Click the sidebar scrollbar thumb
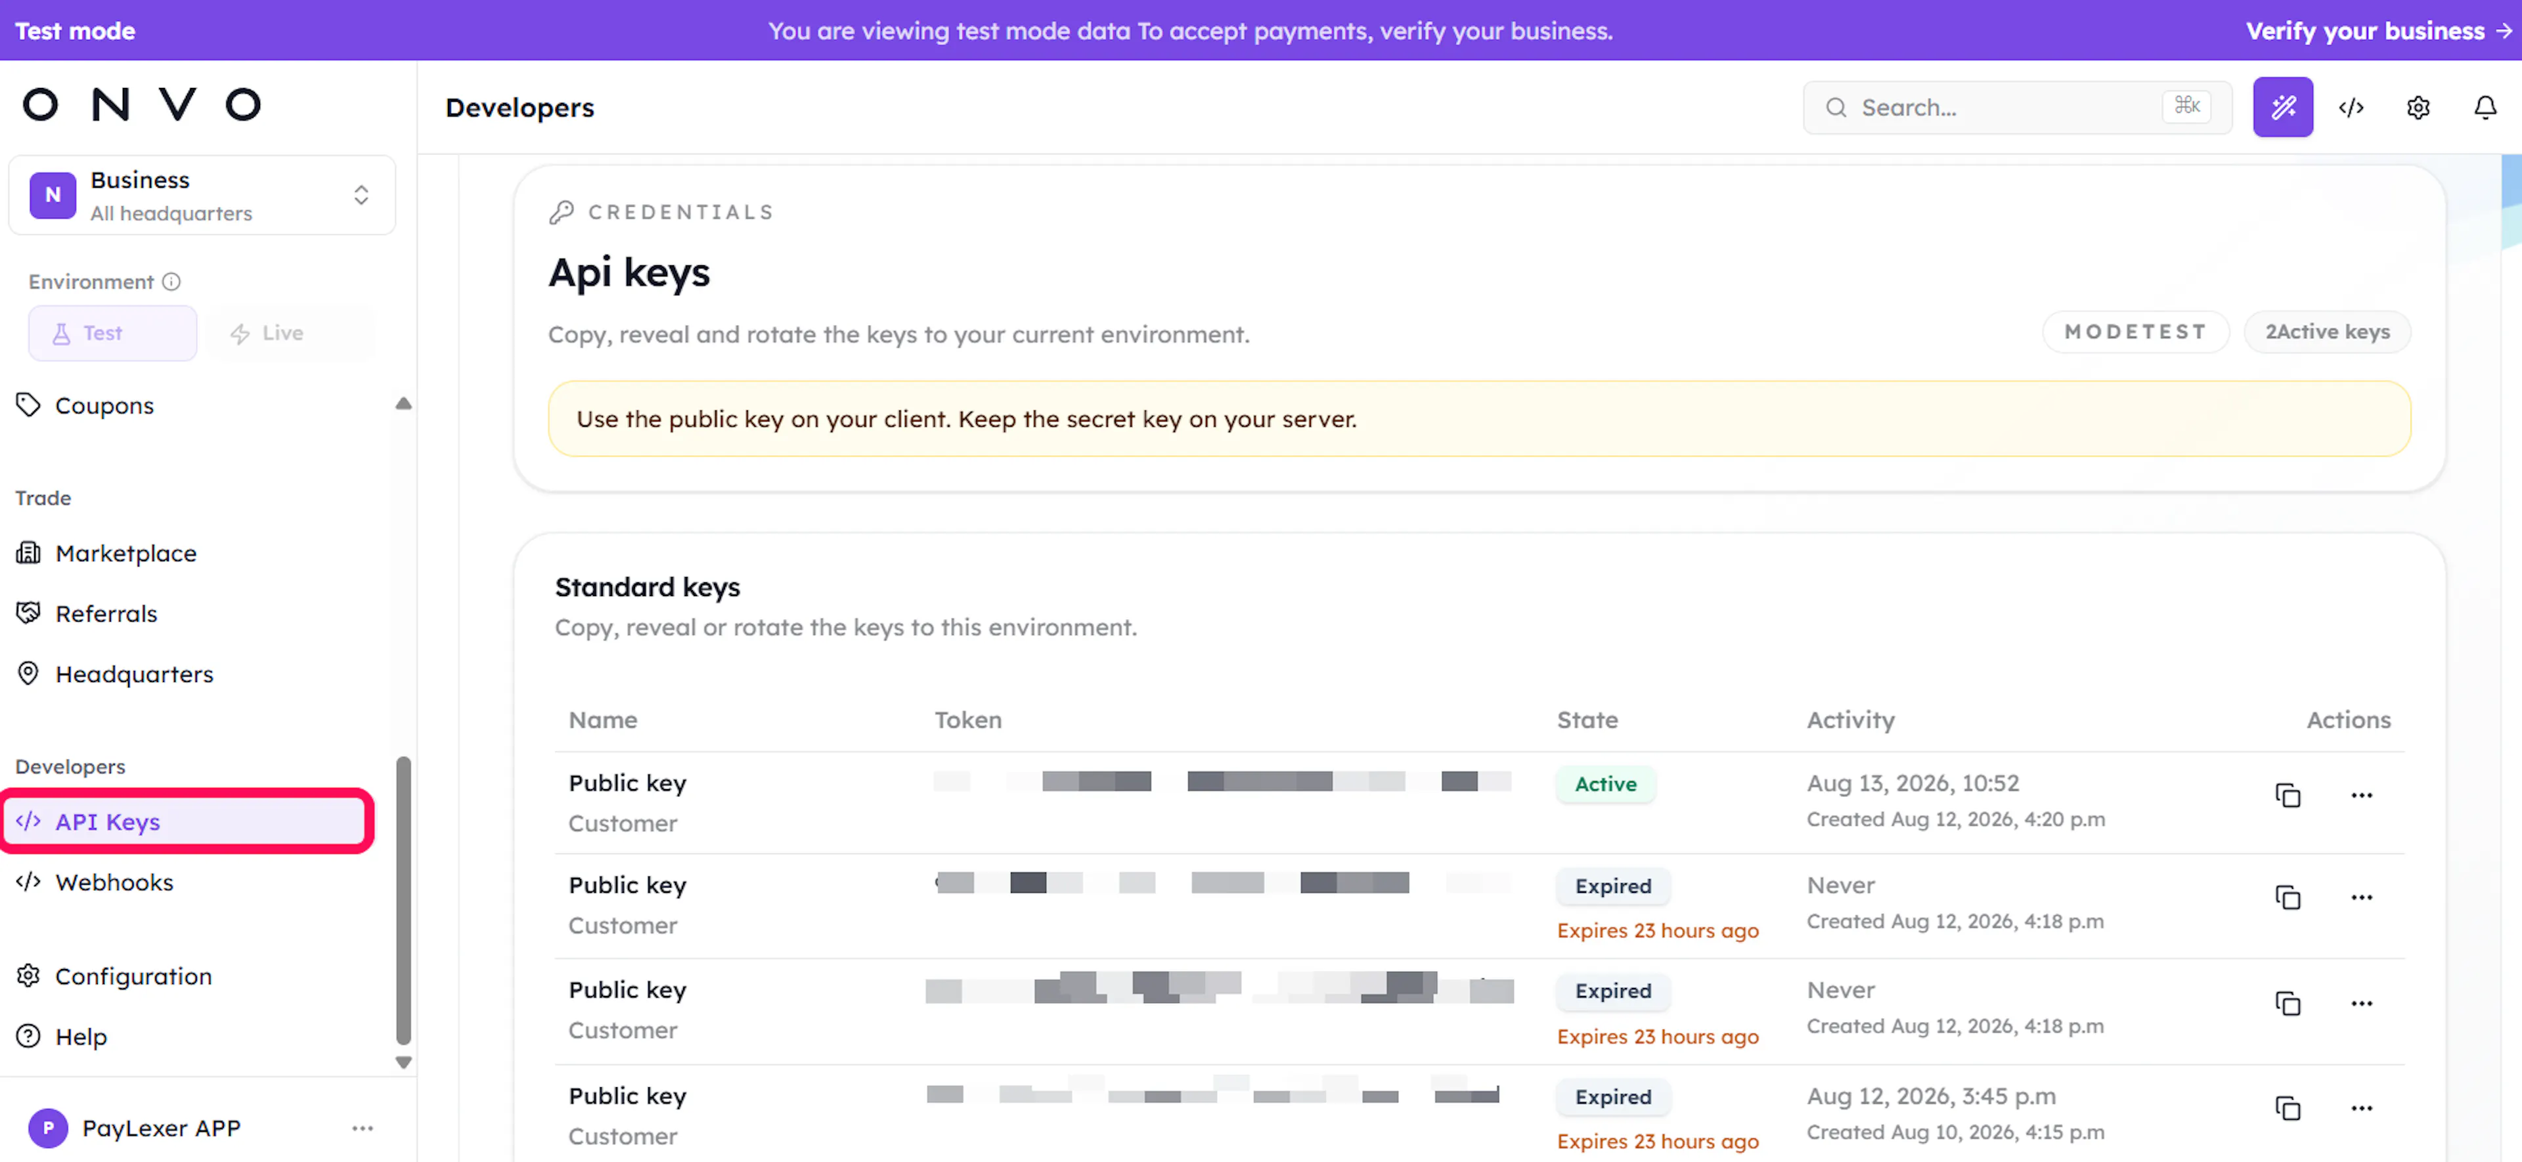The width and height of the screenshot is (2522, 1162). pos(403,901)
